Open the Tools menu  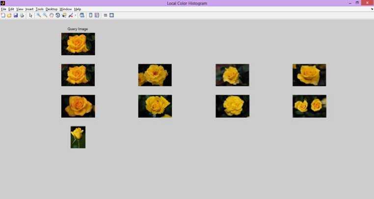(x=39, y=9)
